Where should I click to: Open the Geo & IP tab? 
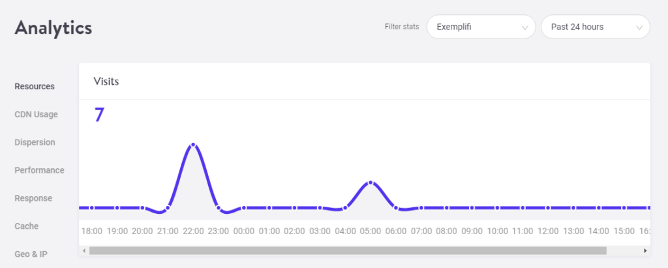click(x=31, y=254)
